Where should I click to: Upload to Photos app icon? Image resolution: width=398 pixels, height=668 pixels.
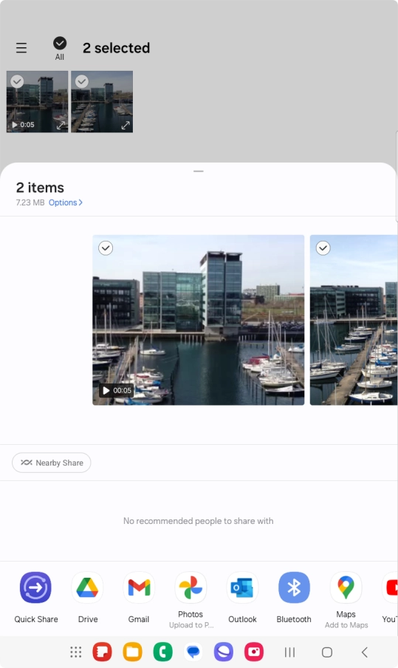(191, 587)
